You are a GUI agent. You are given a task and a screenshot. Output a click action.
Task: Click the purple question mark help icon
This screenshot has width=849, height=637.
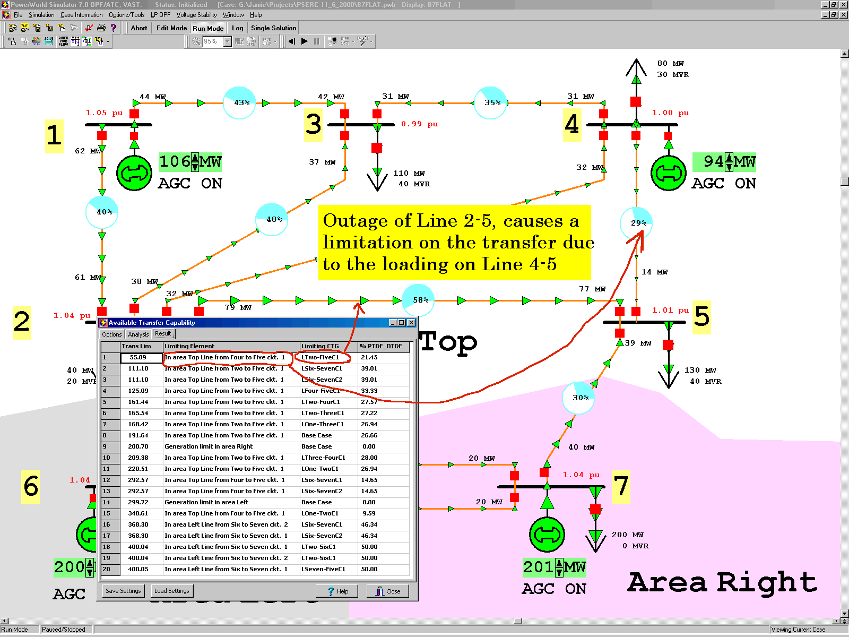[x=113, y=28]
